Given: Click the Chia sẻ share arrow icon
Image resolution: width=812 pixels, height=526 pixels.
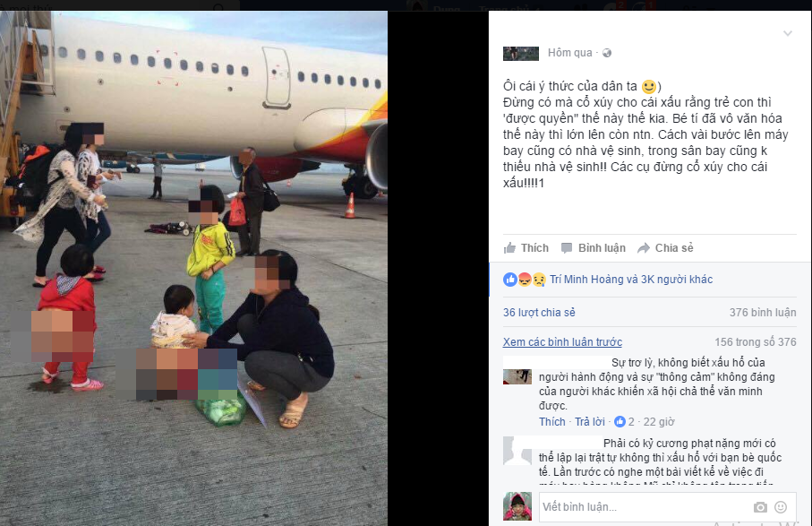Looking at the screenshot, I should 643,247.
